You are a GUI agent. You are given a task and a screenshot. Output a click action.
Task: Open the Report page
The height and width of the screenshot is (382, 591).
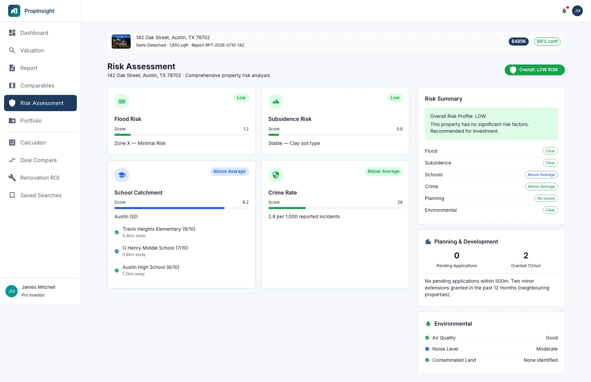coord(40,68)
